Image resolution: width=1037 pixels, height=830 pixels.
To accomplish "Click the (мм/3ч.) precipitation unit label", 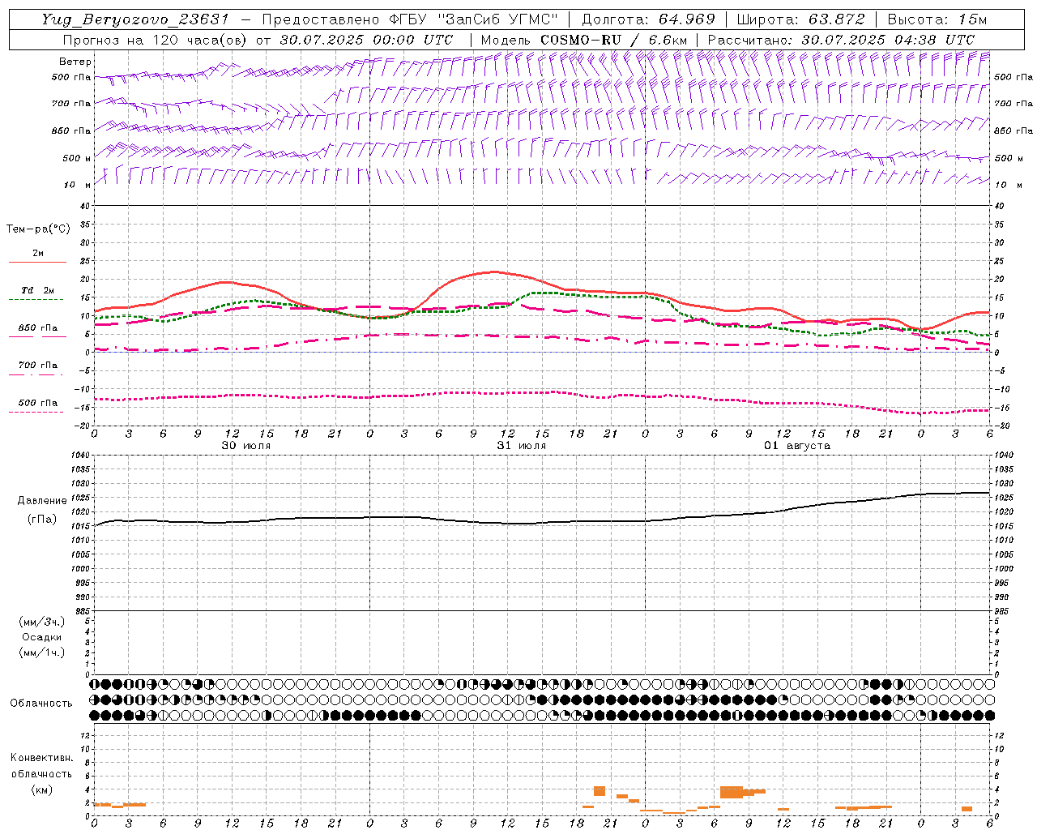I will (x=41, y=622).
